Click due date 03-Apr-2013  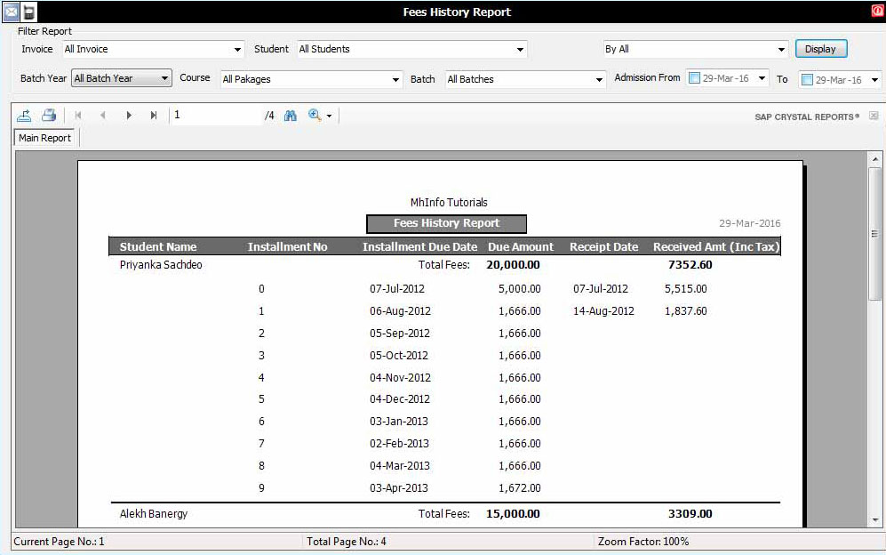399,488
